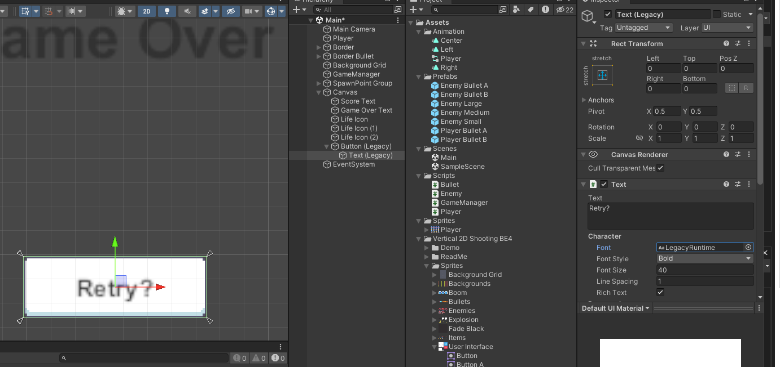The width and height of the screenshot is (780, 367).
Task: Toggle hidden packages eye count 22
Action: [x=564, y=10]
